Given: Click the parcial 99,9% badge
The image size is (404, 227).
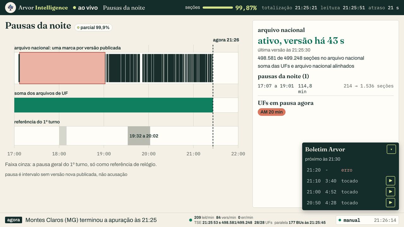Looking at the screenshot, I should tap(93, 27).
